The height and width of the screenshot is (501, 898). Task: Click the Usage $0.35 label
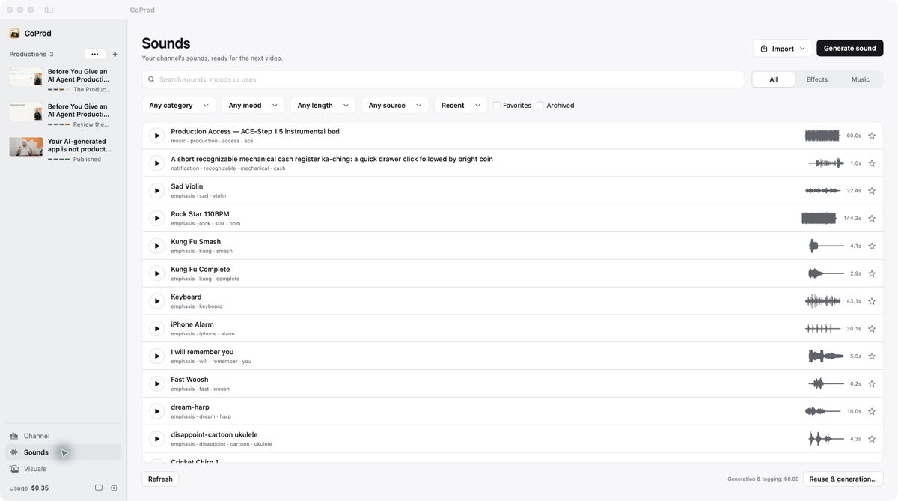pyautogui.click(x=29, y=488)
